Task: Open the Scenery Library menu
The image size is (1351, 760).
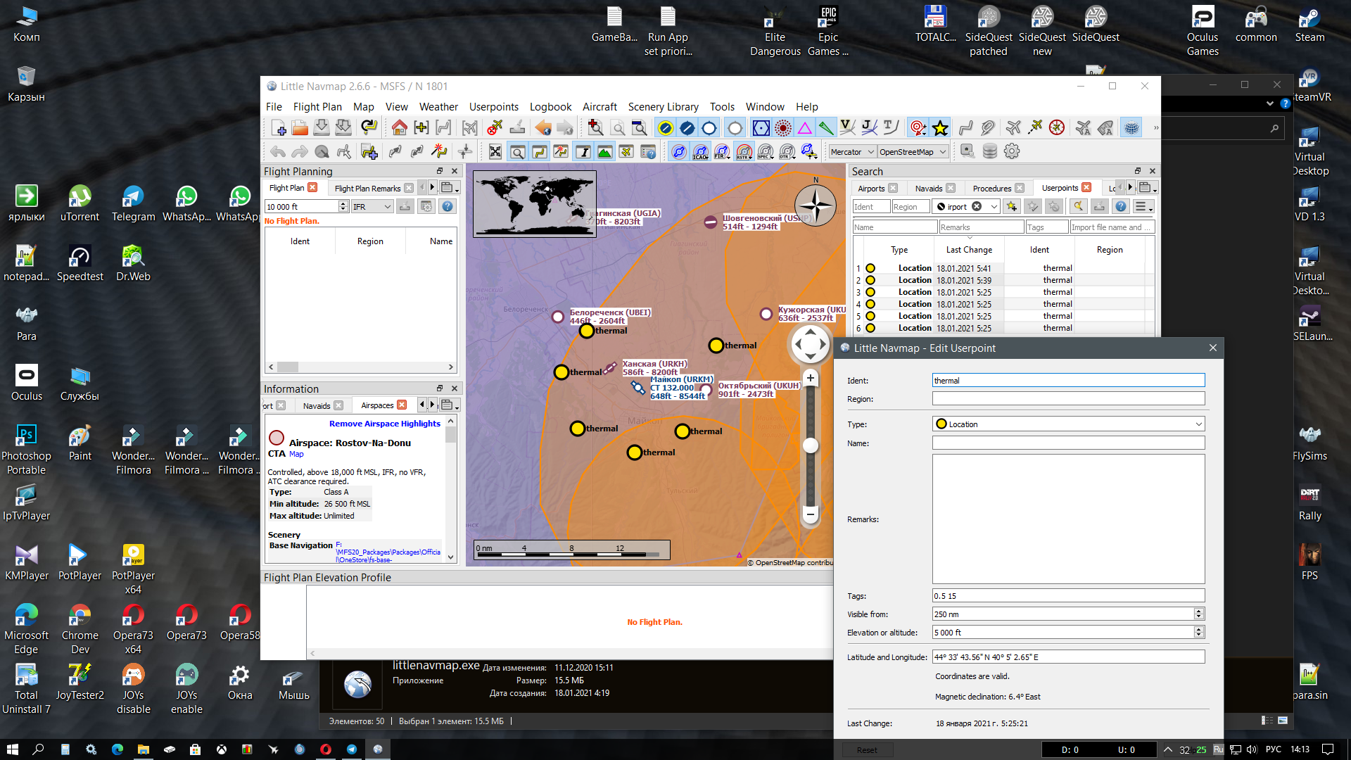Action: pyautogui.click(x=663, y=107)
